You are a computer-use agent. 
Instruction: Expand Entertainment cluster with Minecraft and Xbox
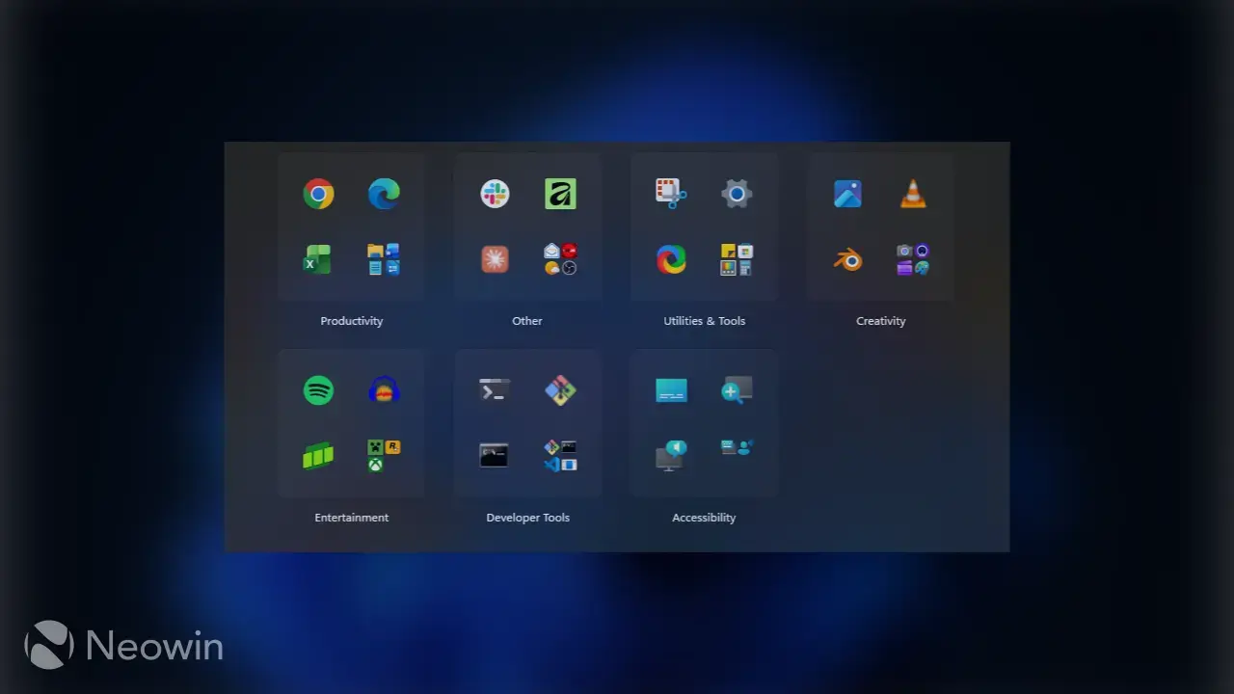(384, 456)
